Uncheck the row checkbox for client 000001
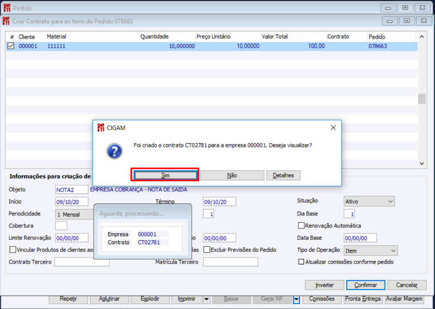 point(11,46)
